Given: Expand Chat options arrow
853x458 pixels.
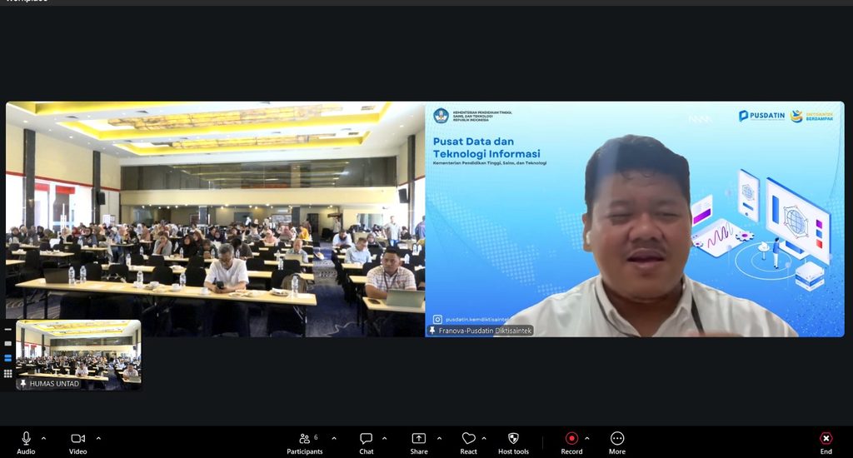Looking at the screenshot, I should pos(384,438).
